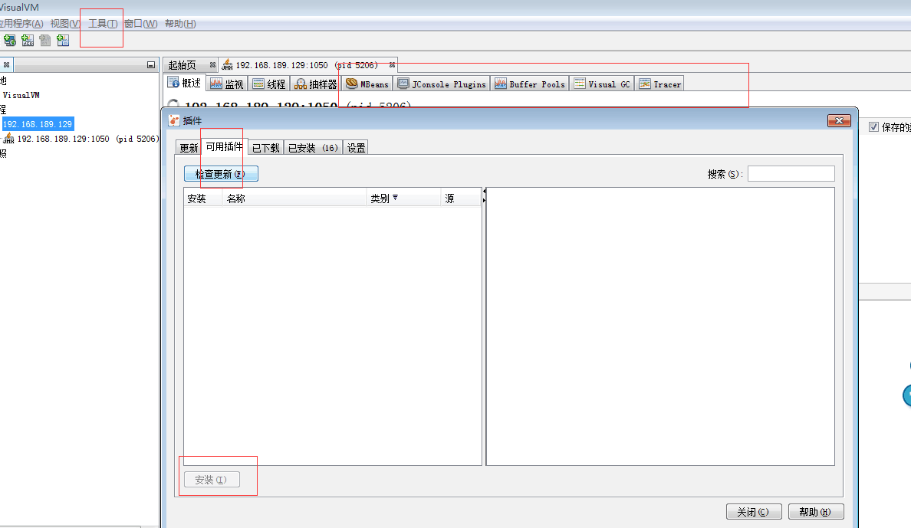Close the Applications side panel tab
911x528 pixels.
pyautogui.click(x=6, y=64)
